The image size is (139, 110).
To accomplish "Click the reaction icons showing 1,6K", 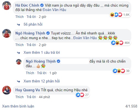I will pos(120,15).
